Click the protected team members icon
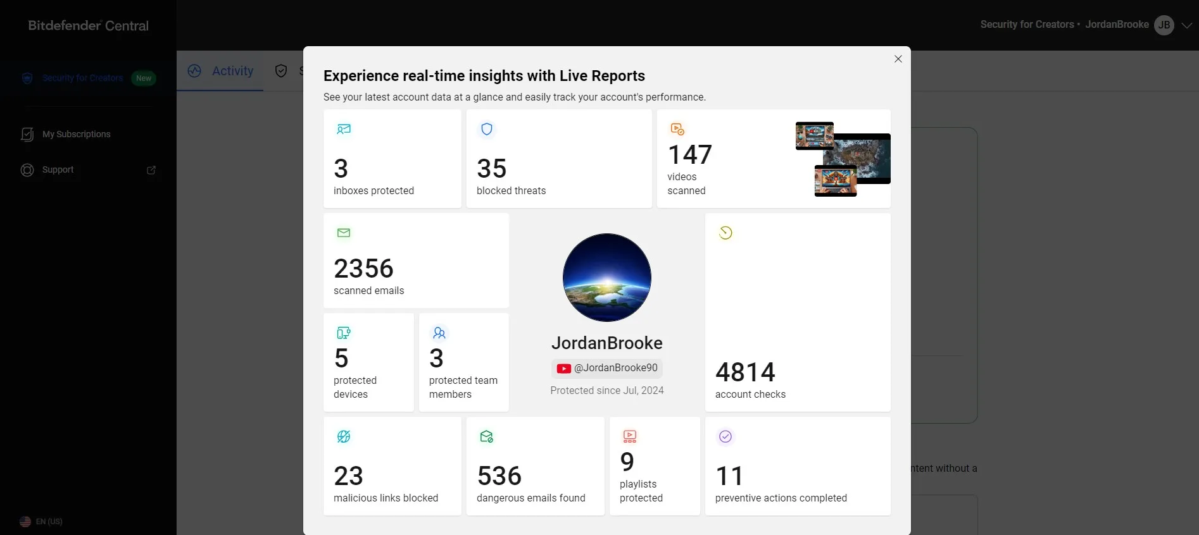This screenshot has height=535, width=1199. pyautogui.click(x=439, y=333)
